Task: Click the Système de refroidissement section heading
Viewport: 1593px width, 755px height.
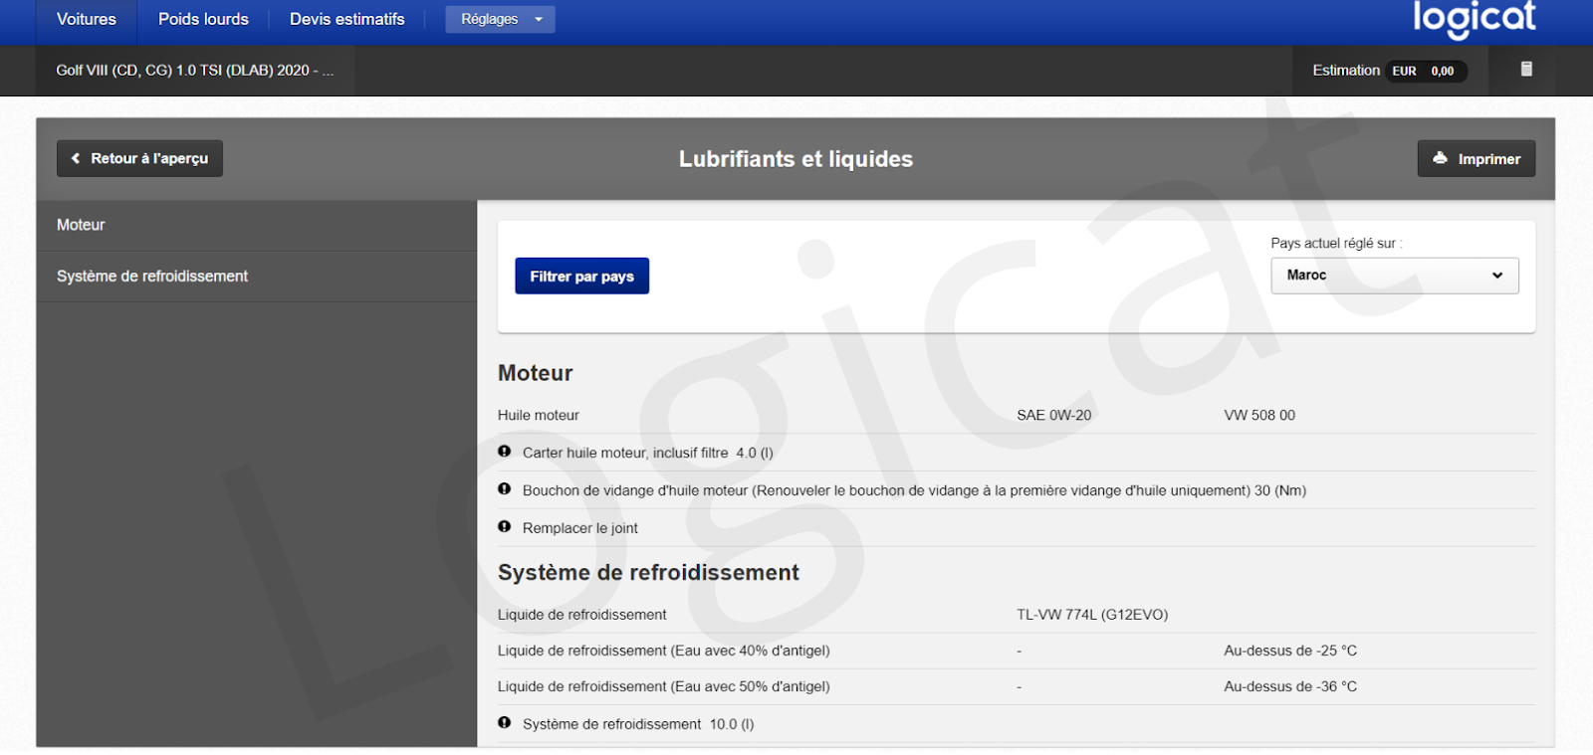Action: coord(648,573)
